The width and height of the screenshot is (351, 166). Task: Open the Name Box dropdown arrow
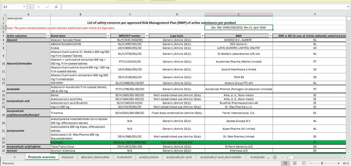[24, 7]
